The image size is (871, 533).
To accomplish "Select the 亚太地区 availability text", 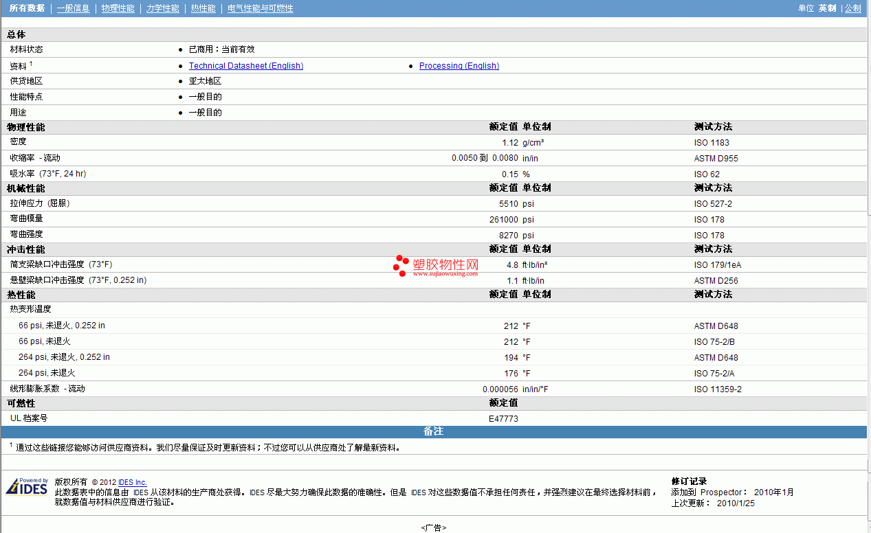I will [206, 81].
